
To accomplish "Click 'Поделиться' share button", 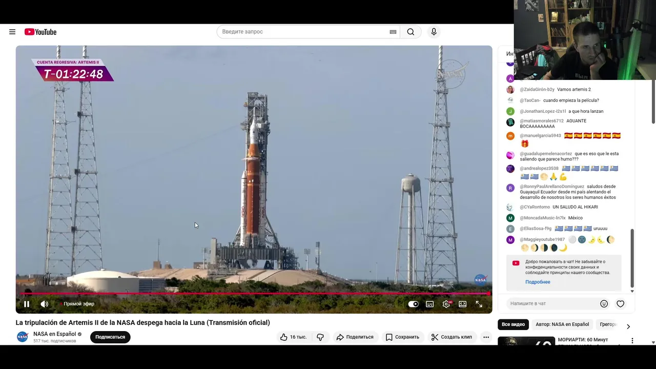I will tap(355, 337).
